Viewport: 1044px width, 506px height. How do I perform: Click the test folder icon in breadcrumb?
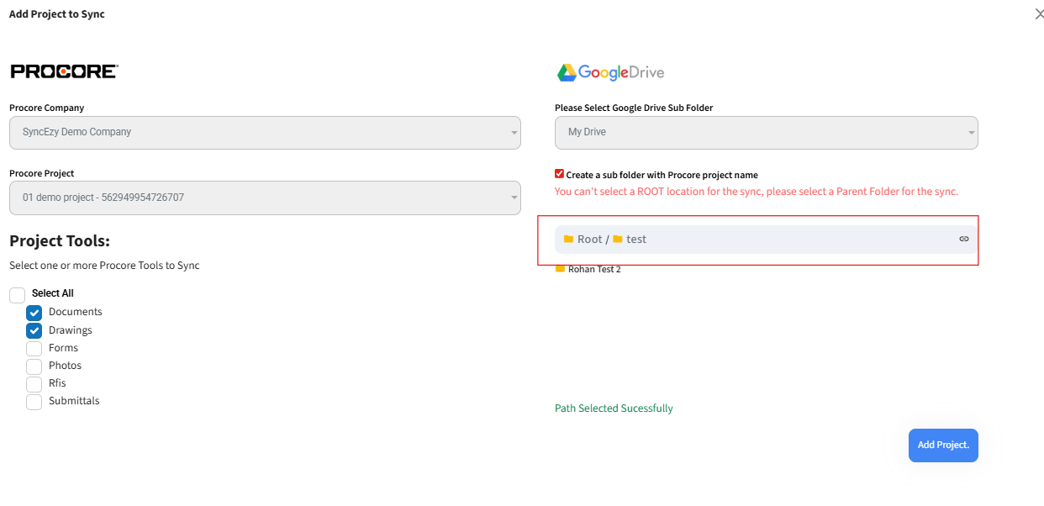[x=618, y=240]
